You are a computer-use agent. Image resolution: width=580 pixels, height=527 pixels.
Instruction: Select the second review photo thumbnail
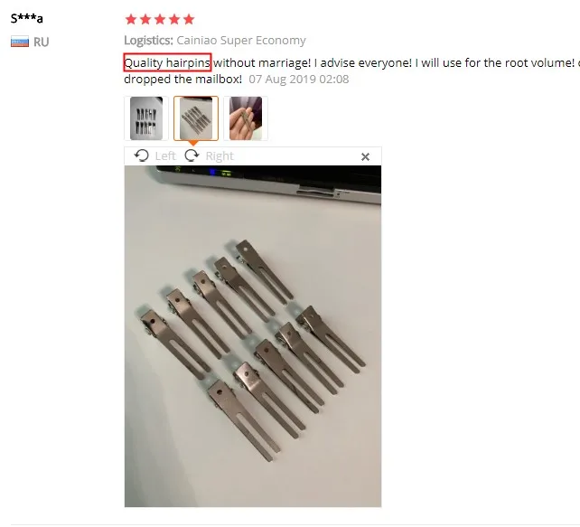(196, 118)
